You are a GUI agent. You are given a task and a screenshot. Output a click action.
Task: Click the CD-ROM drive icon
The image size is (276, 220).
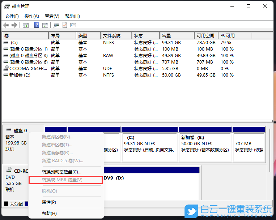[x=9, y=170]
